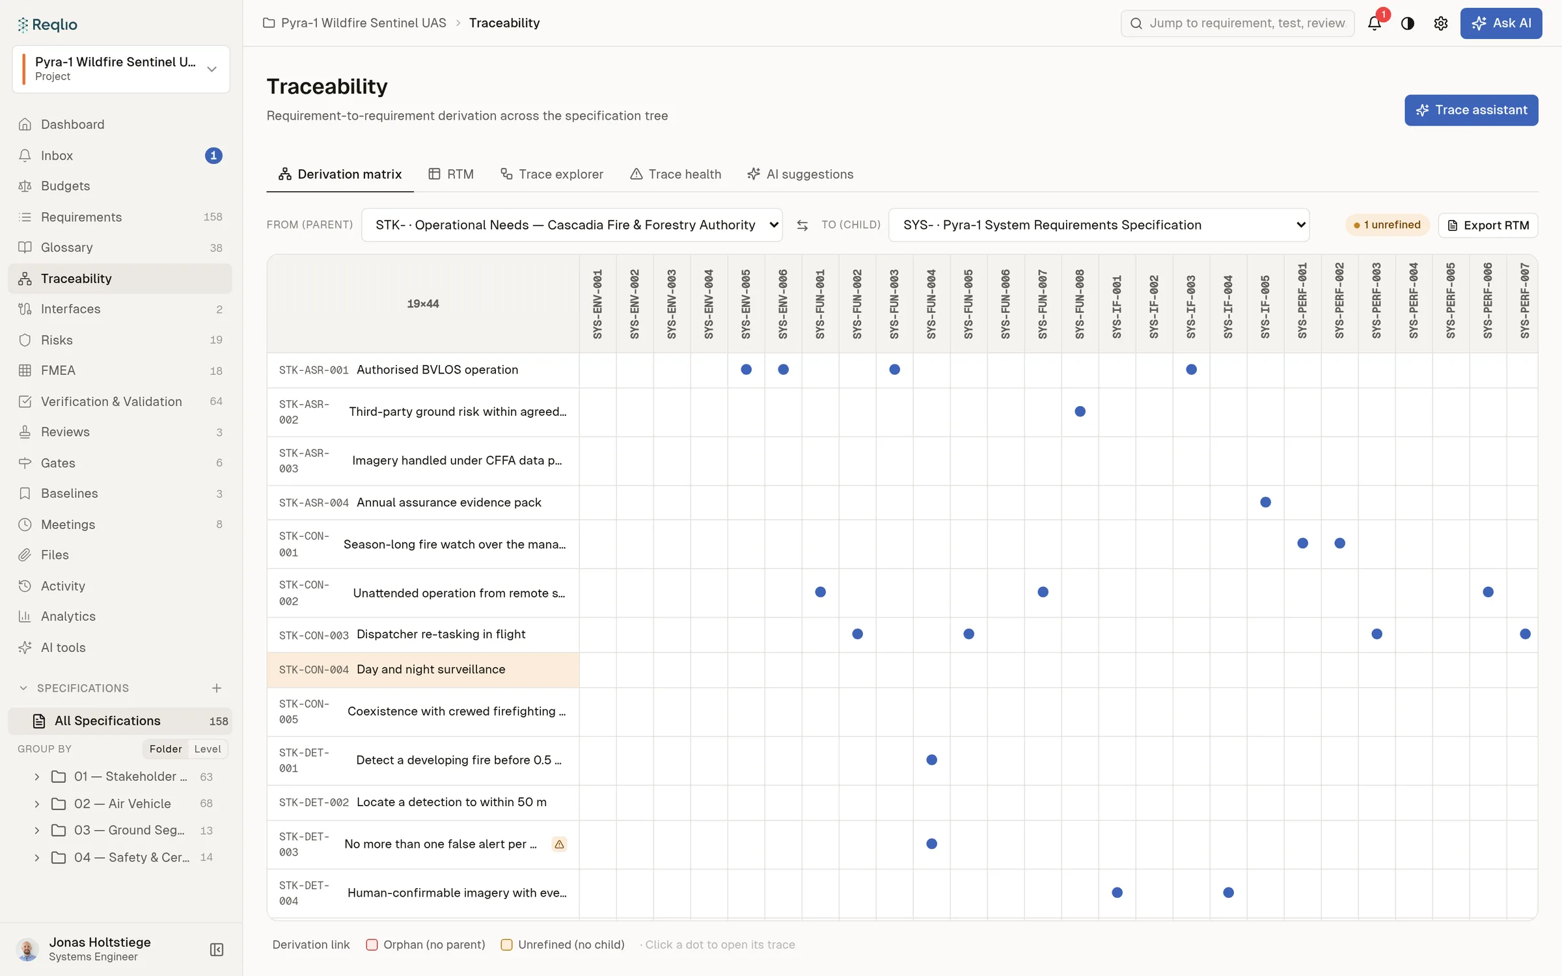
Task: Expand the 01 — Stakeholder folder
Action: click(x=37, y=776)
